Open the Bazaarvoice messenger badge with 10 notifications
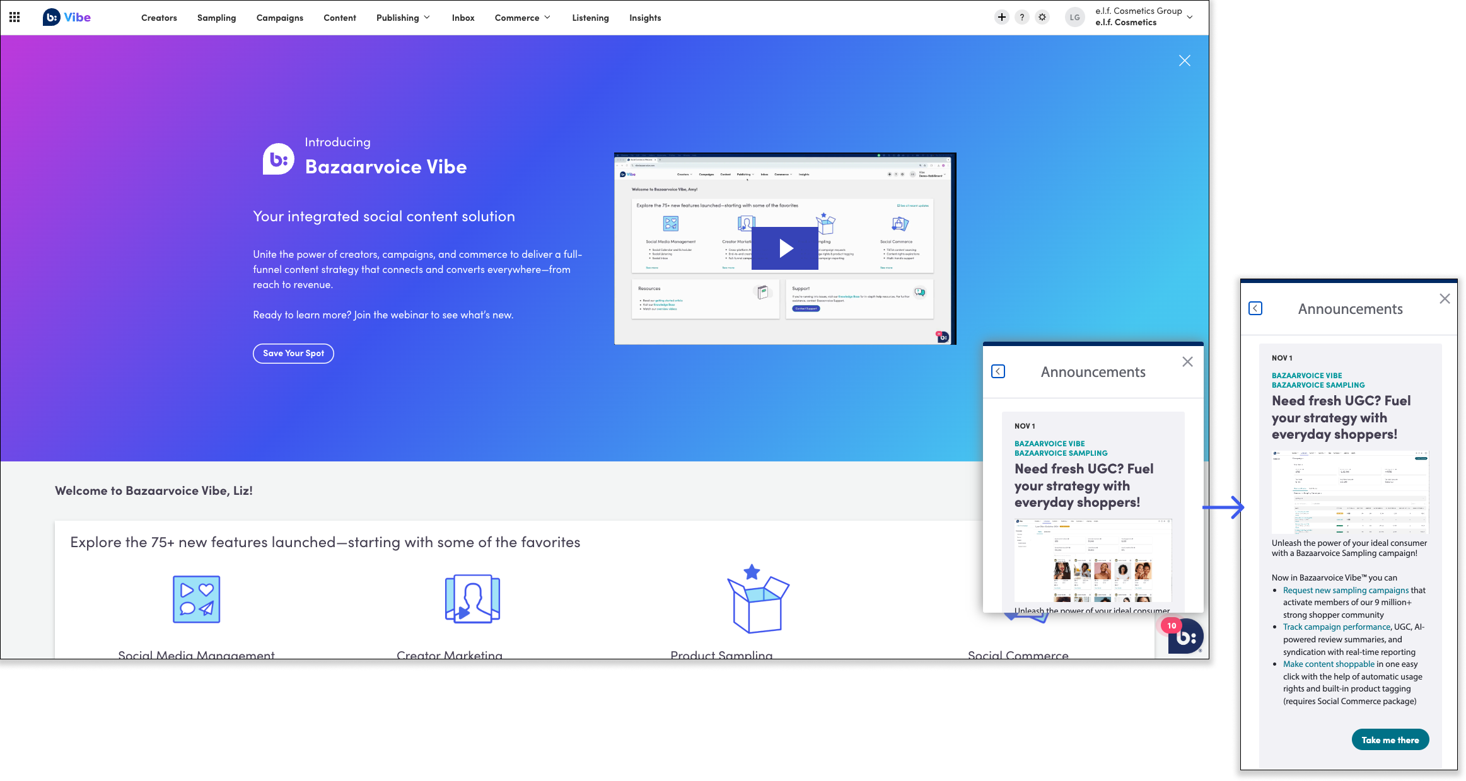 click(x=1185, y=635)
